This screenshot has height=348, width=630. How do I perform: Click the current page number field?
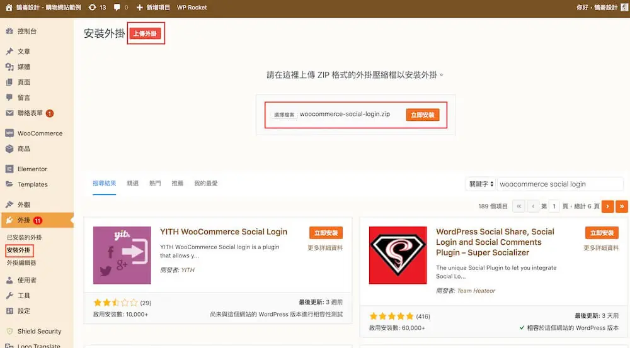point(554,206)
